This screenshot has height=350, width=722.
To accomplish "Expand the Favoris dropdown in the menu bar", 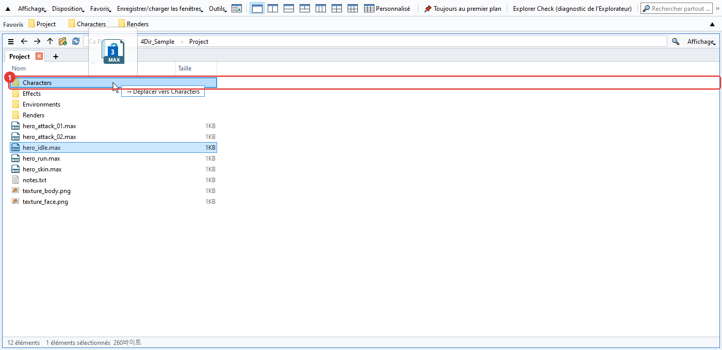I will pyautogui.click(x=101, y=9).
